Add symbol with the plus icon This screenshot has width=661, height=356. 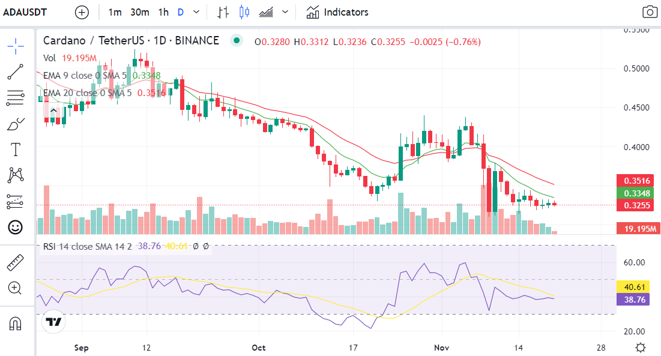coord(82,12)
